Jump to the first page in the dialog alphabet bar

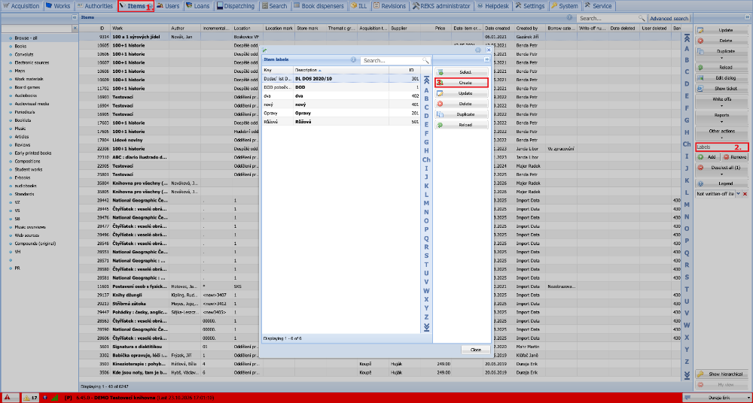(x=426, y=80)
